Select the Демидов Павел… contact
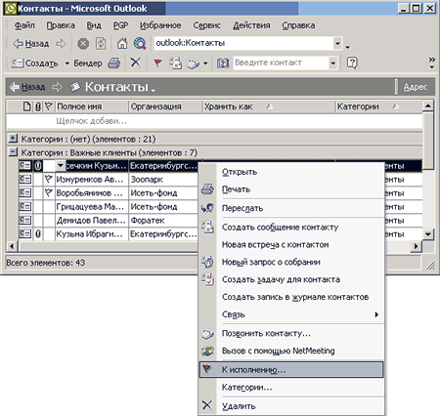Screen dimensions: 440x416 pos(91,221)
